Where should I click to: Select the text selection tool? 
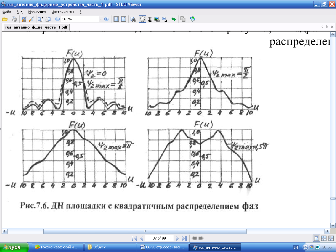[x=150, y=19]
